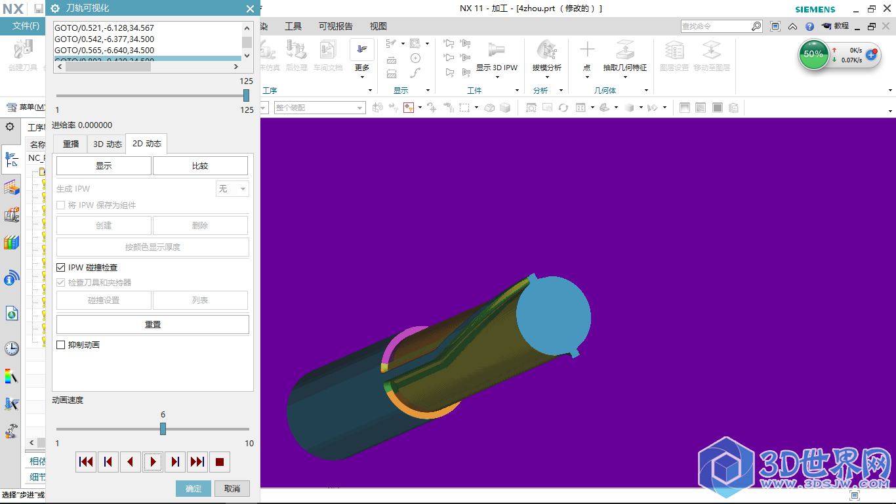Click the 抽取几何特征 extract geometry icon
The height and width of the screenshot is (504, 896).
coord(624,50)
